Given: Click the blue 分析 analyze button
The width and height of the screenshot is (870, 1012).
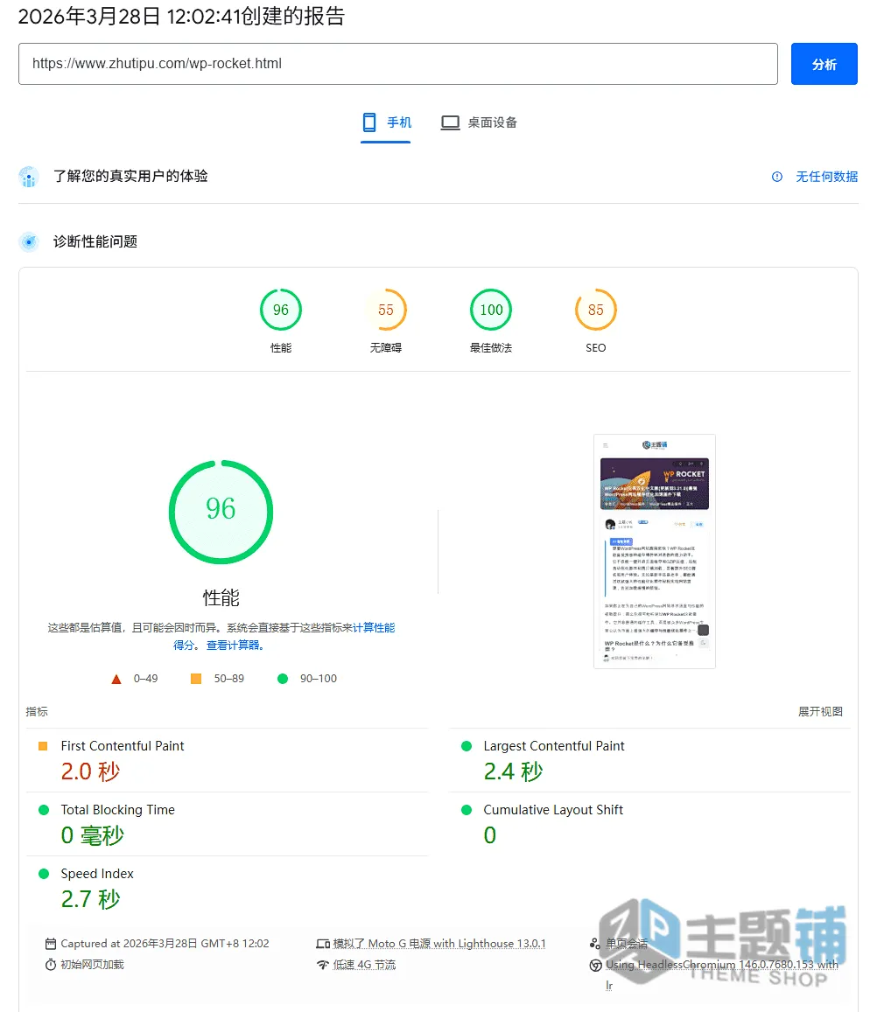Looking at the screenshot, I should coord(824,64).
